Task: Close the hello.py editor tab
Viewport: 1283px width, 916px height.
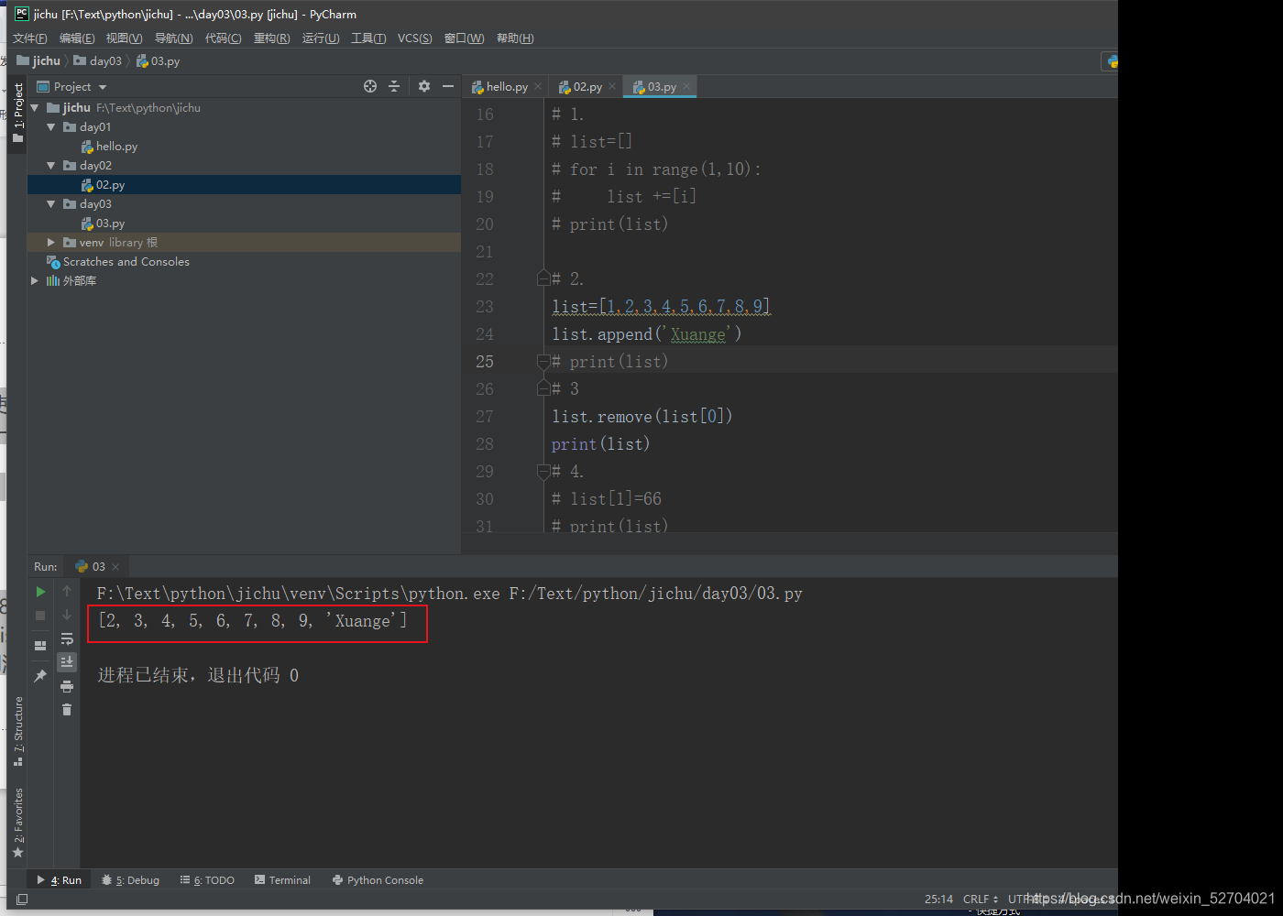Action: pos(538,87)
